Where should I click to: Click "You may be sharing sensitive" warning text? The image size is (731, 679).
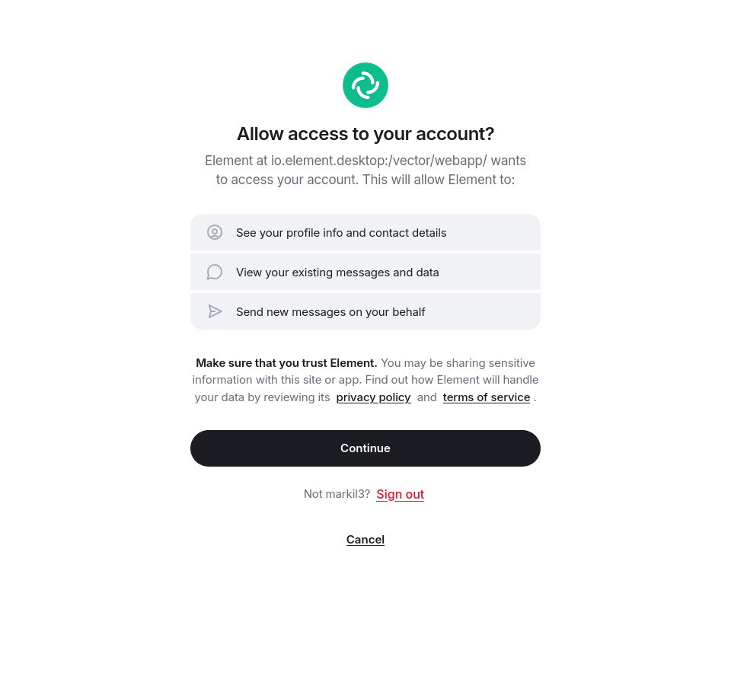458,363
